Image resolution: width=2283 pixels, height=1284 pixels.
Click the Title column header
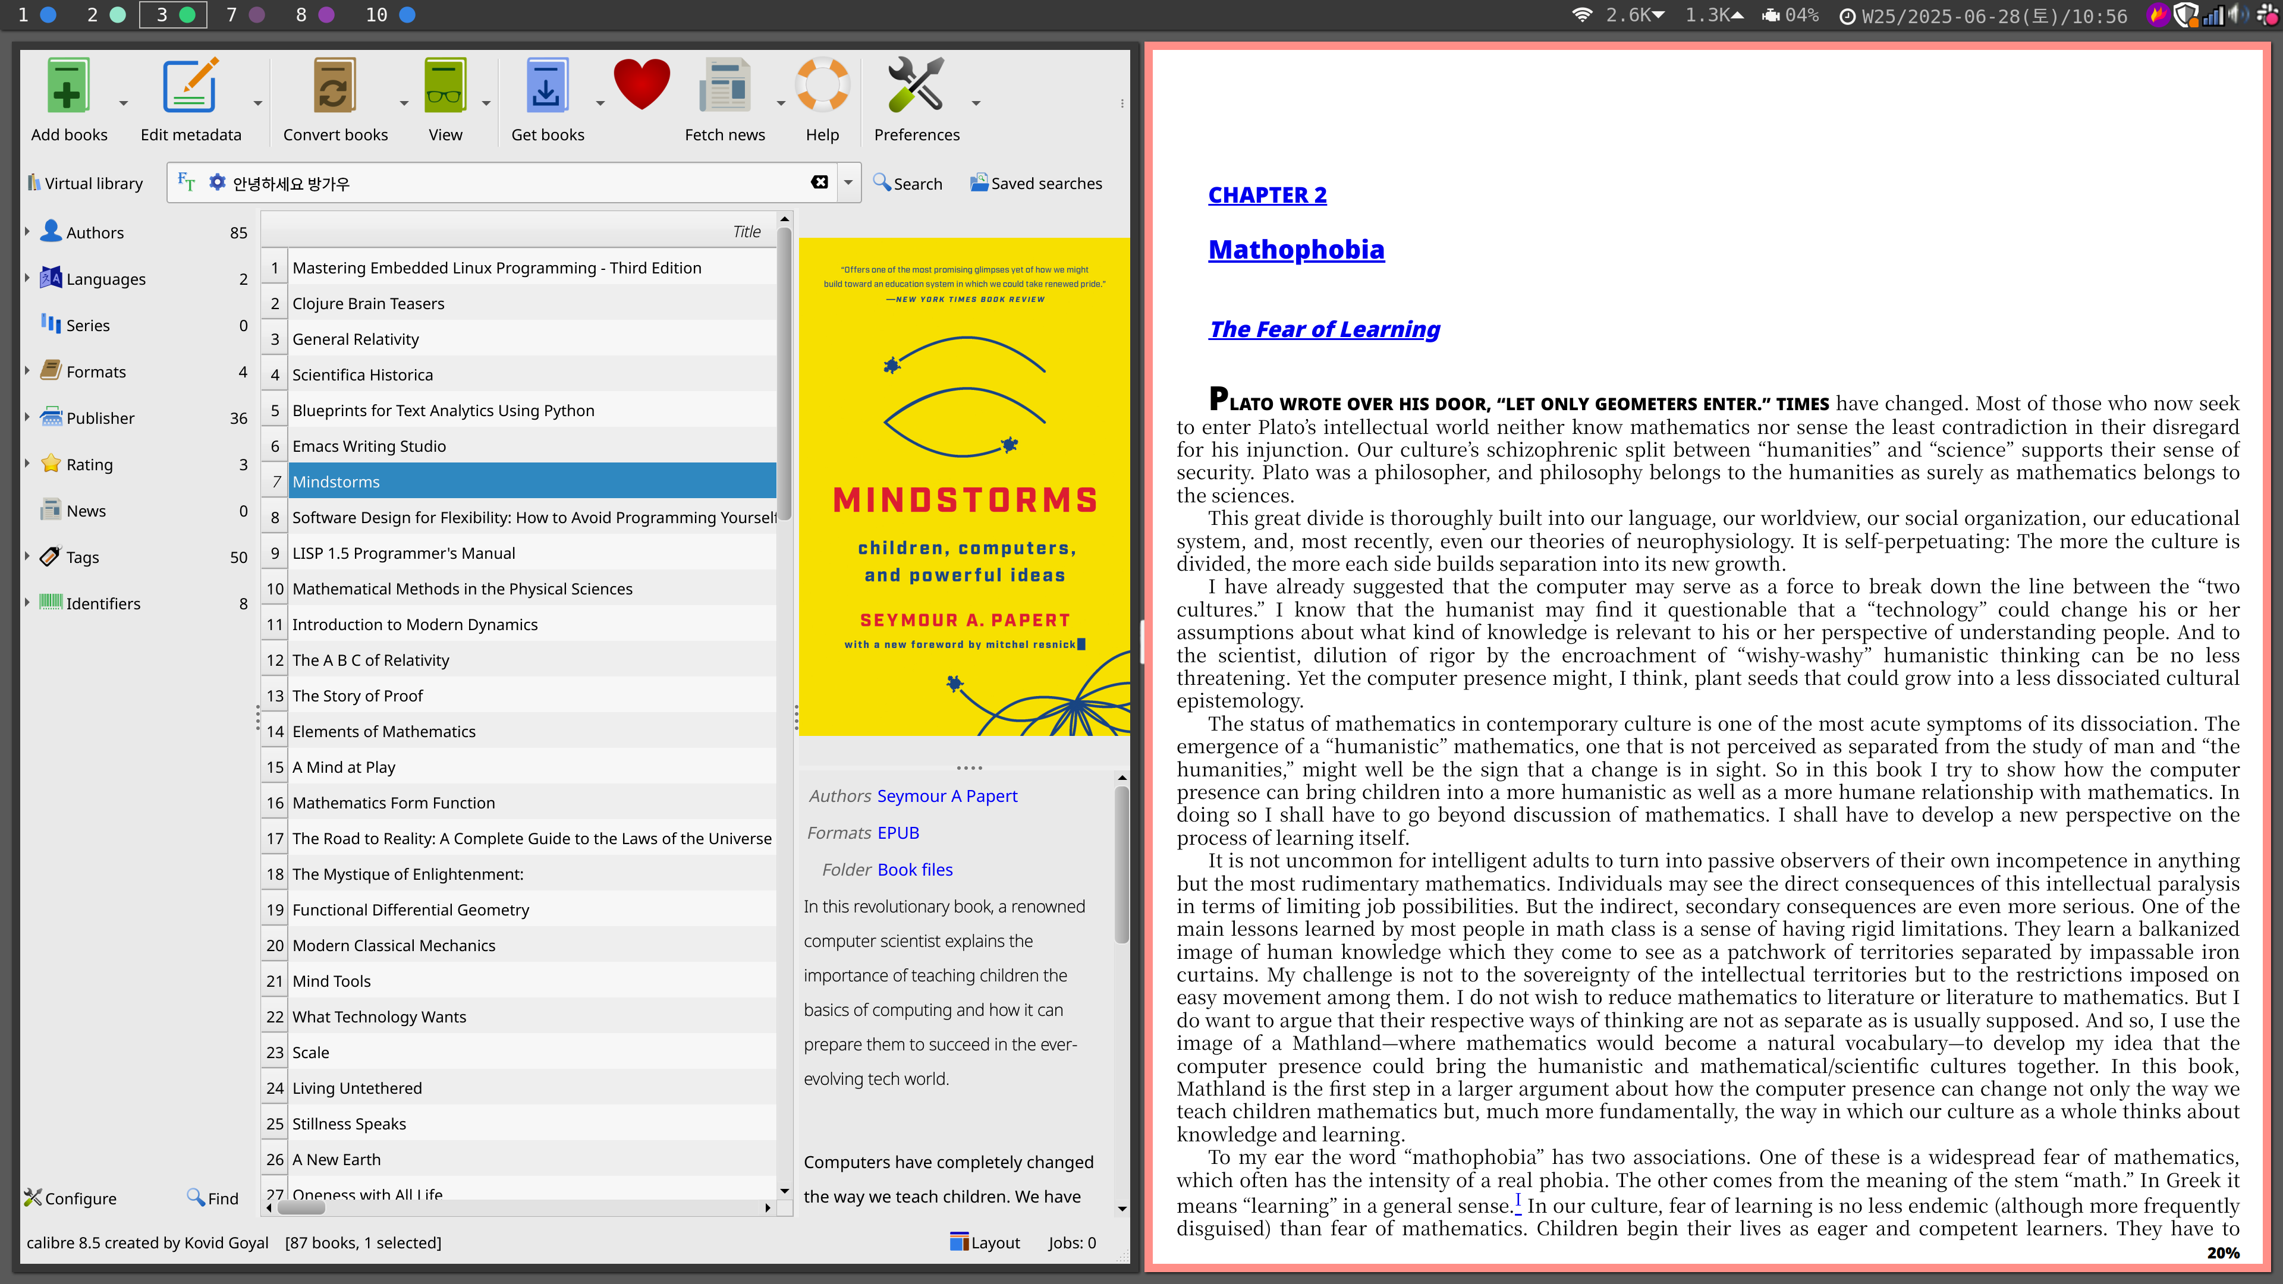518,231
